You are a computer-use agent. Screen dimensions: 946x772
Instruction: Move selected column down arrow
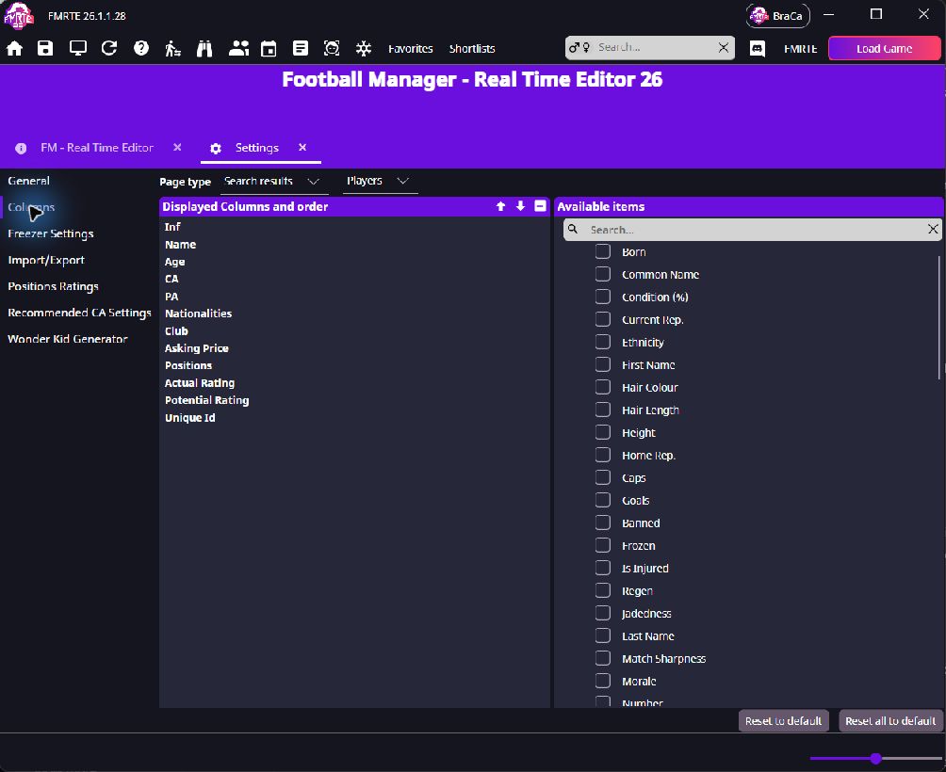pos(521,206)
